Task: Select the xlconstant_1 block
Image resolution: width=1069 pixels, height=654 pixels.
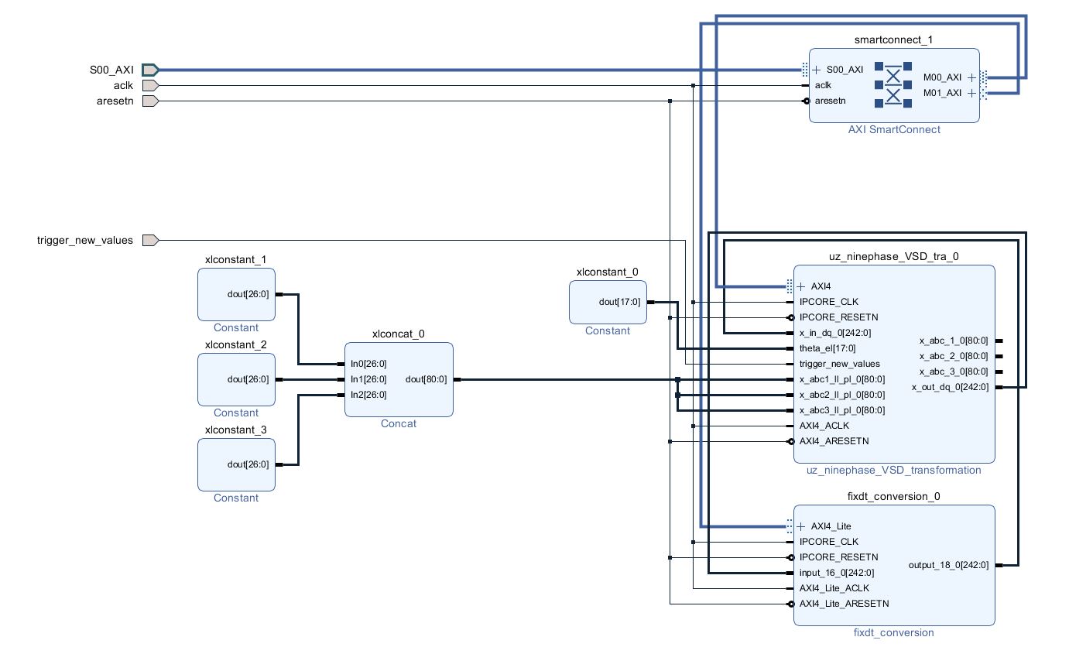Action: click(236, 294)
